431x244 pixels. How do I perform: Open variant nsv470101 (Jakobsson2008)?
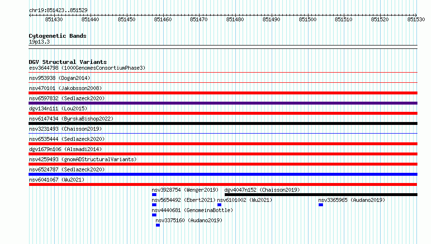65,88
